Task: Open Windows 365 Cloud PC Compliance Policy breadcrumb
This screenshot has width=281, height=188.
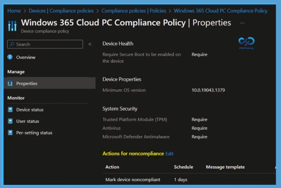Action: click(x=221, y=11)
